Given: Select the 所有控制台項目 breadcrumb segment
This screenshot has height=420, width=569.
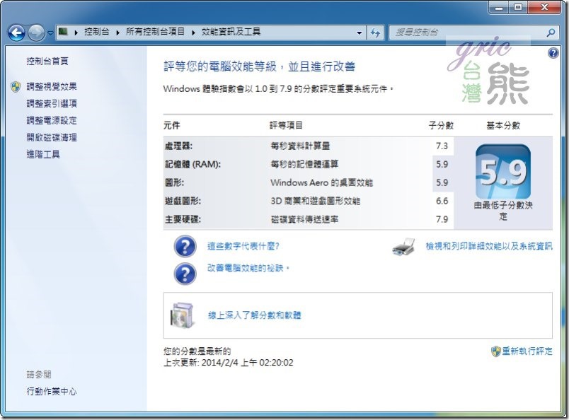Looking at the screenshot, I should [155, 32].
